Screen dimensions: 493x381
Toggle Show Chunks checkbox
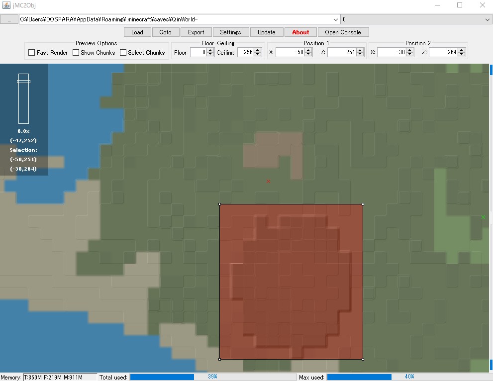click(76, 53)
